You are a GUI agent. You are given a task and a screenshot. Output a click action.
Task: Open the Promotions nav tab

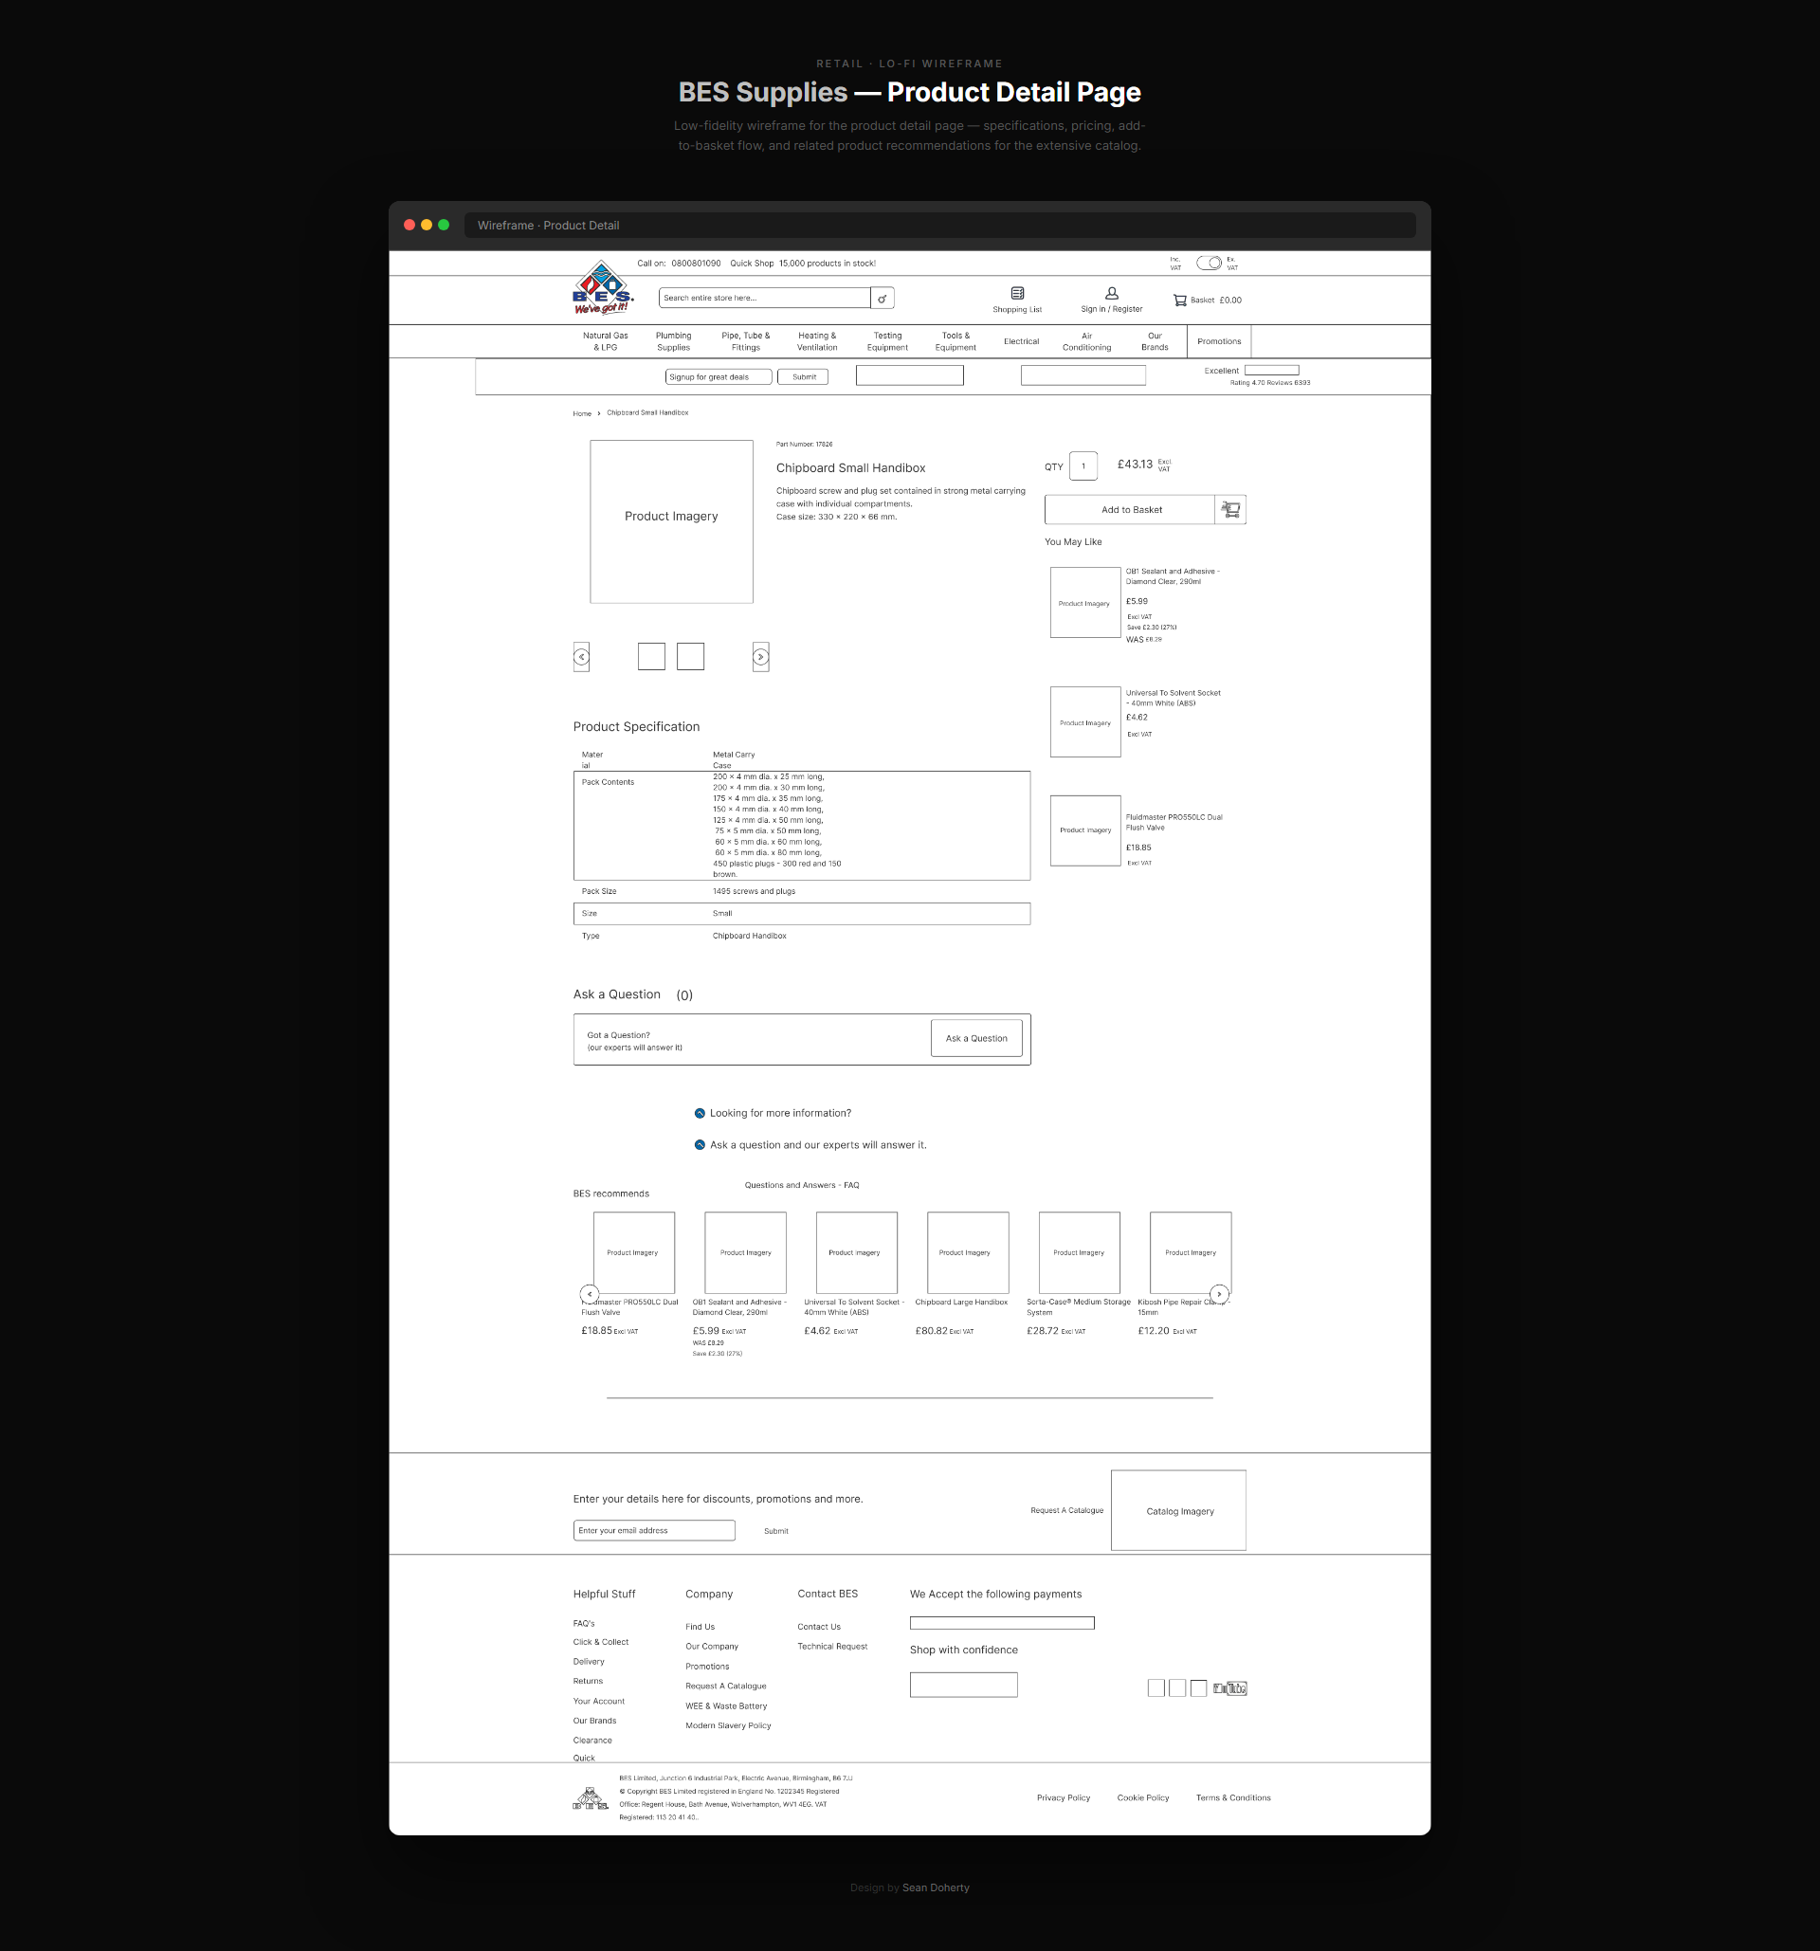1219,341
